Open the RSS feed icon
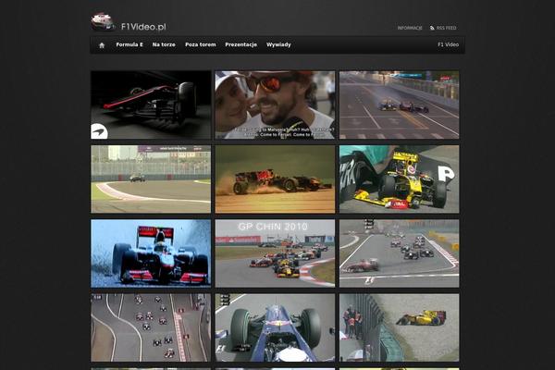The width and height of the screenshot is (555, 370). tap(432, 28)
